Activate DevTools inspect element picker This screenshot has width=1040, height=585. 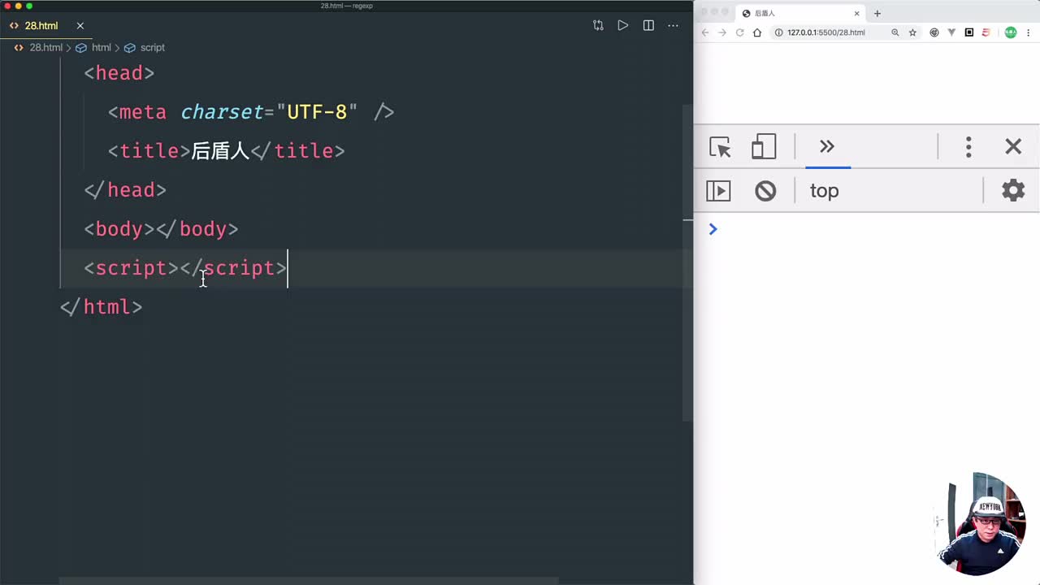point(720,147)
